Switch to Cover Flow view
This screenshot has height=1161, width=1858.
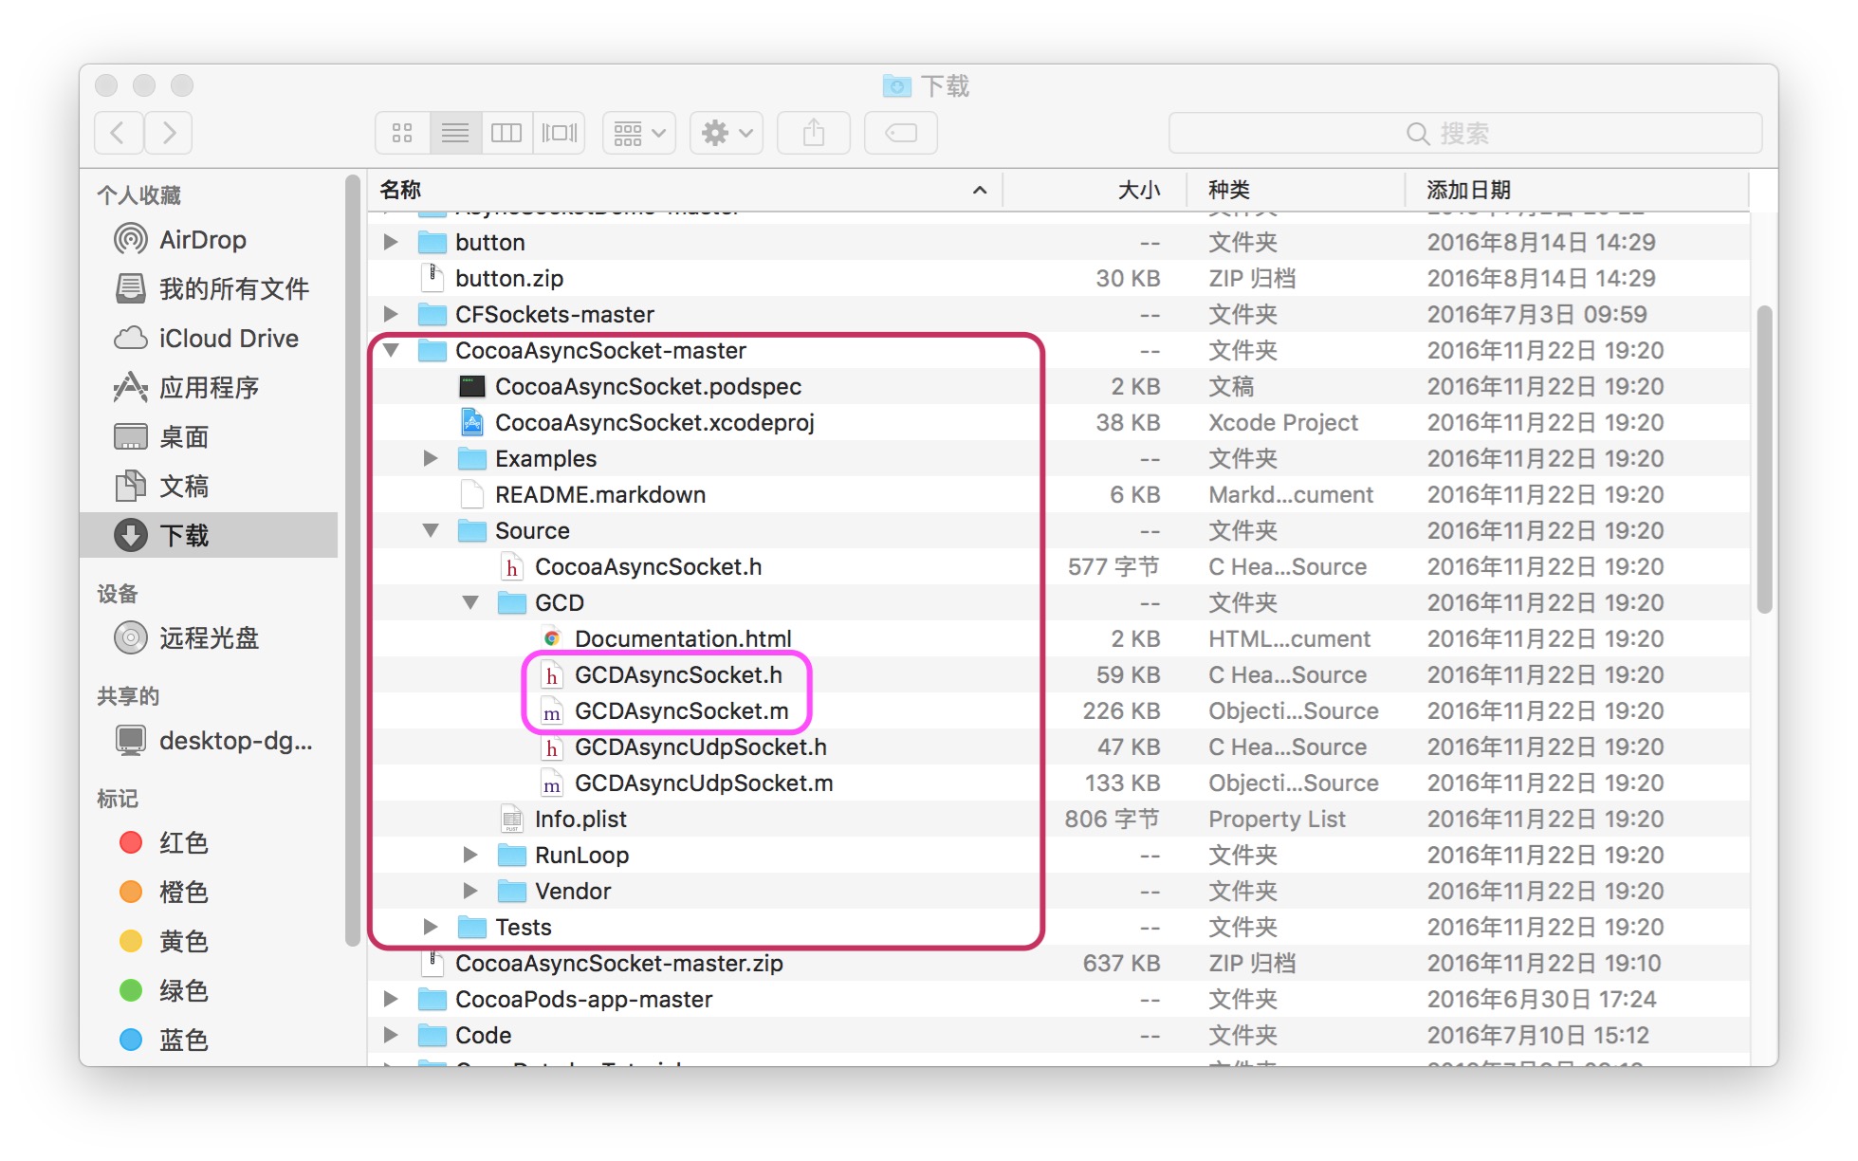(560, 133)
